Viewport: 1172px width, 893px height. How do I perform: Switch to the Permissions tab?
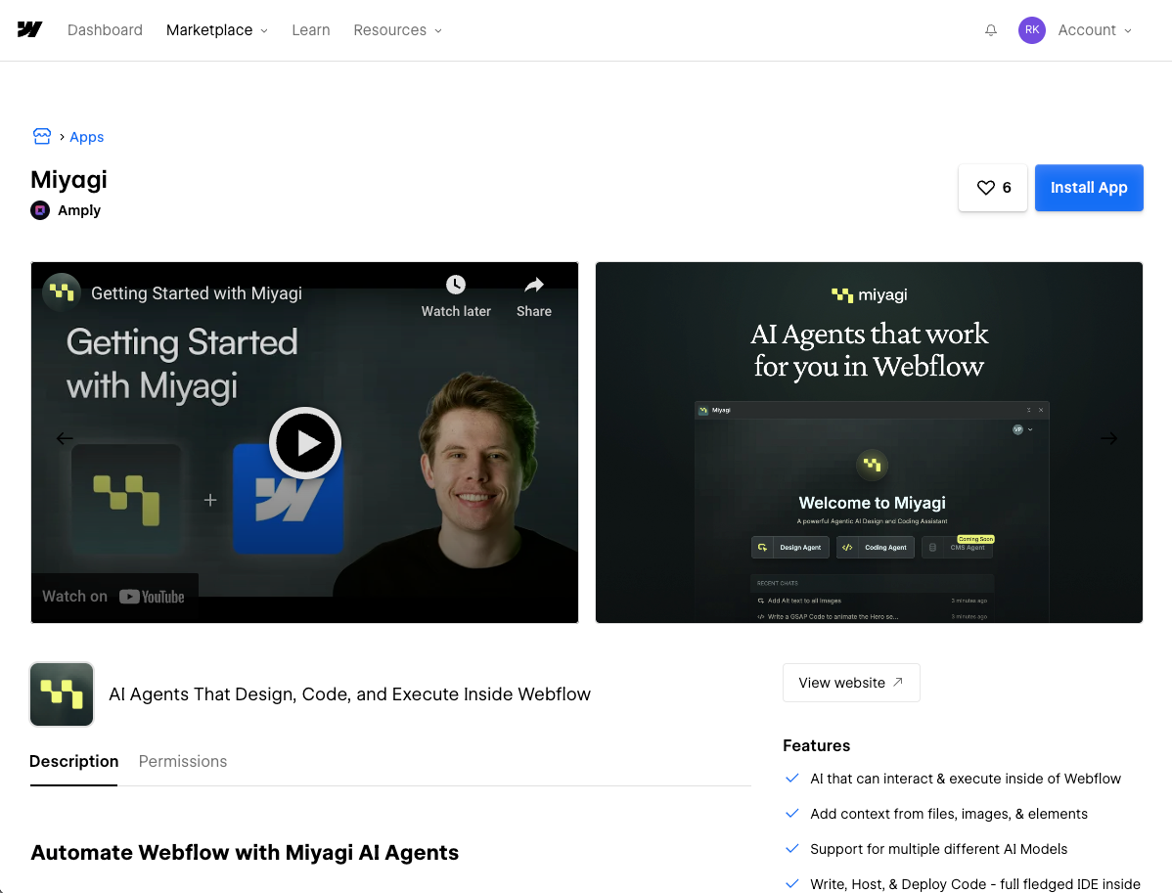182,761
